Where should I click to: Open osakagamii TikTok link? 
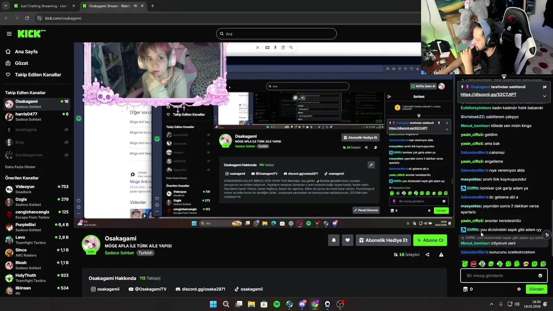pyautogui.click(x=248, y=289)
